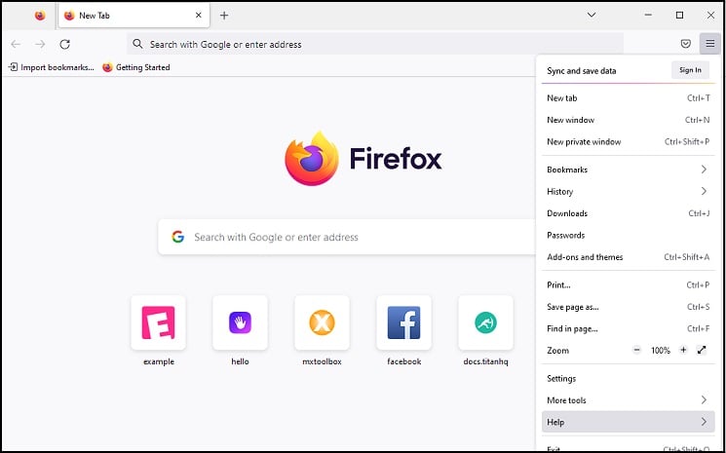The height and width of the screenshot is (453, 726).
Task: Click the page center Google search box
Action: coord(346,237)
